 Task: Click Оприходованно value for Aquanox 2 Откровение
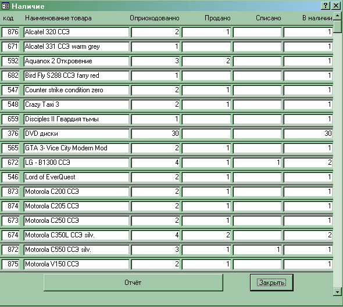(156, 61)
